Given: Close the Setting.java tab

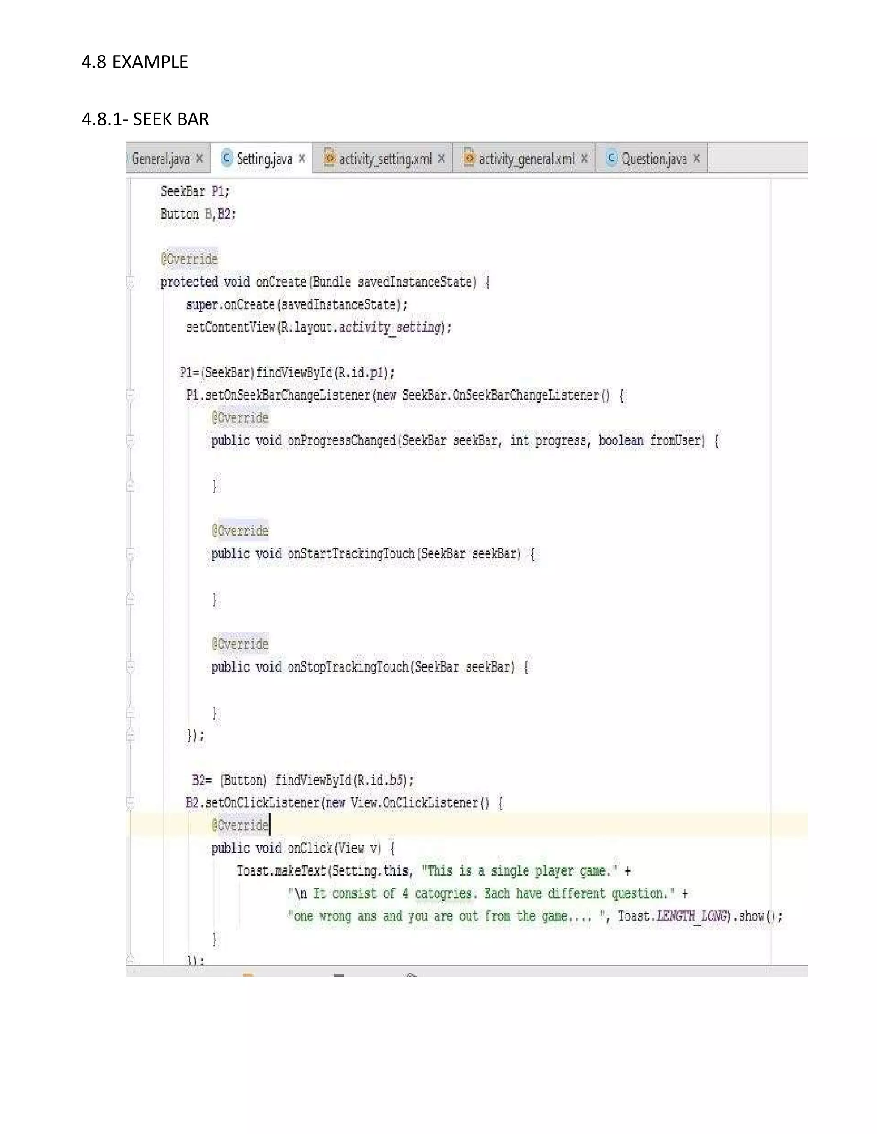Looking at the screenshot, I should (302, 159).
